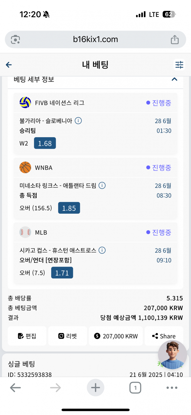Click the Share button
The image size is (191, 415).
click(164, 336)
